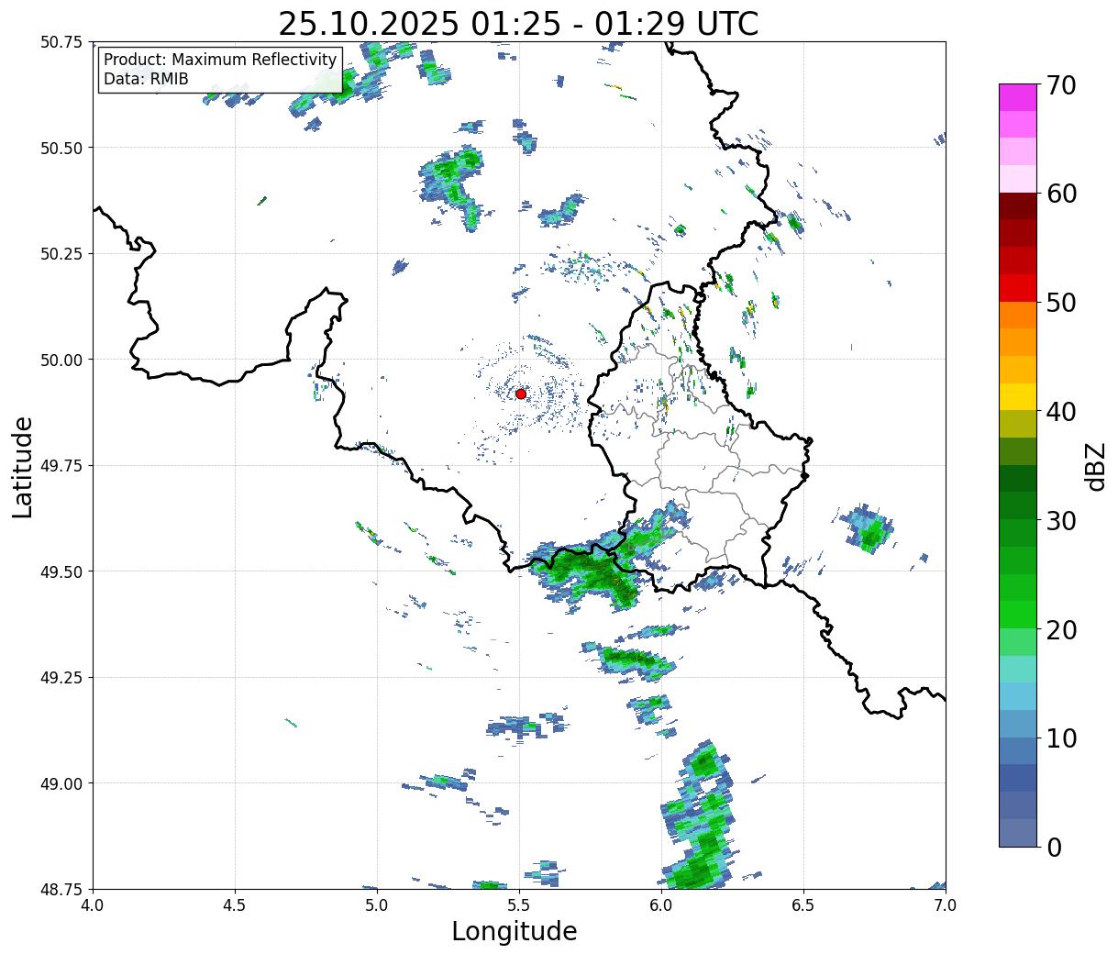This screenshot has height=954, width=1118.
Task: Click the red radar location marker
Action: click(x=521, y=394)
